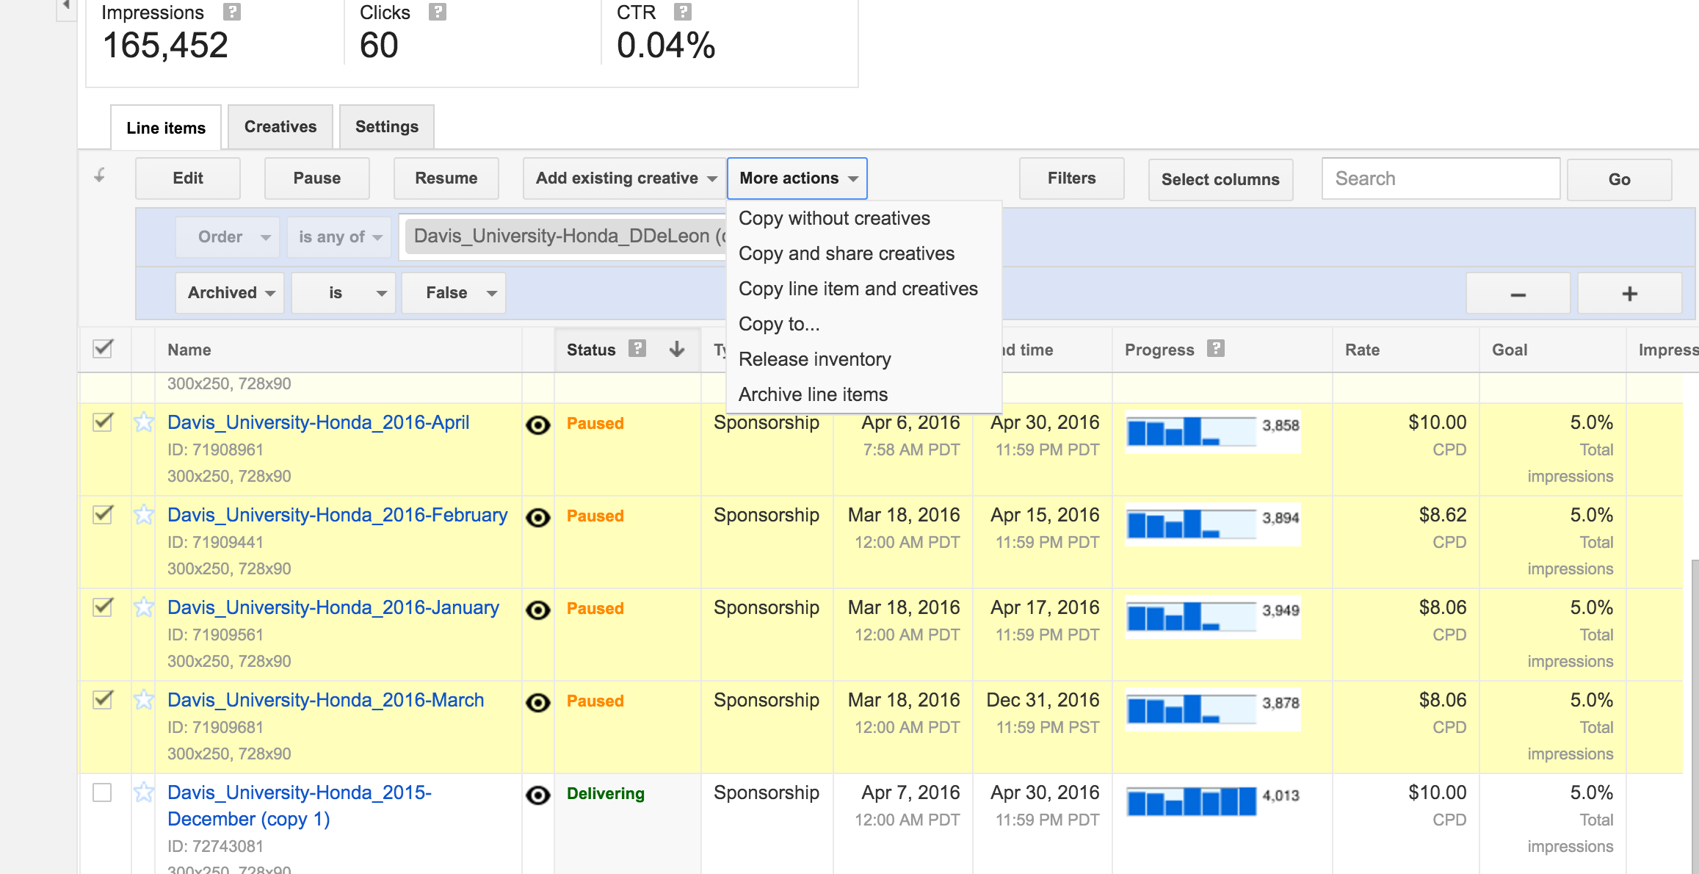Open the Archived filter dropdown

230,293
